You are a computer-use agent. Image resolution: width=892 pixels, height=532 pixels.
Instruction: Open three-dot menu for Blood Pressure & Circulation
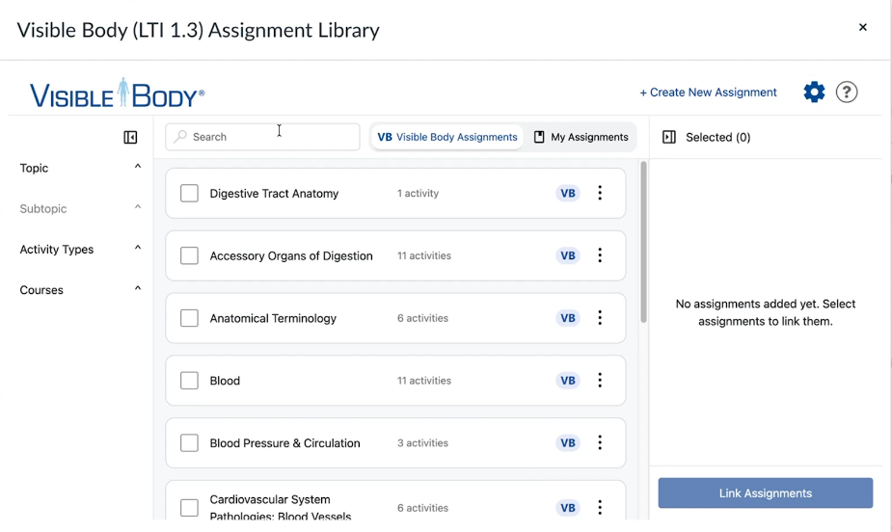point(600,442)
